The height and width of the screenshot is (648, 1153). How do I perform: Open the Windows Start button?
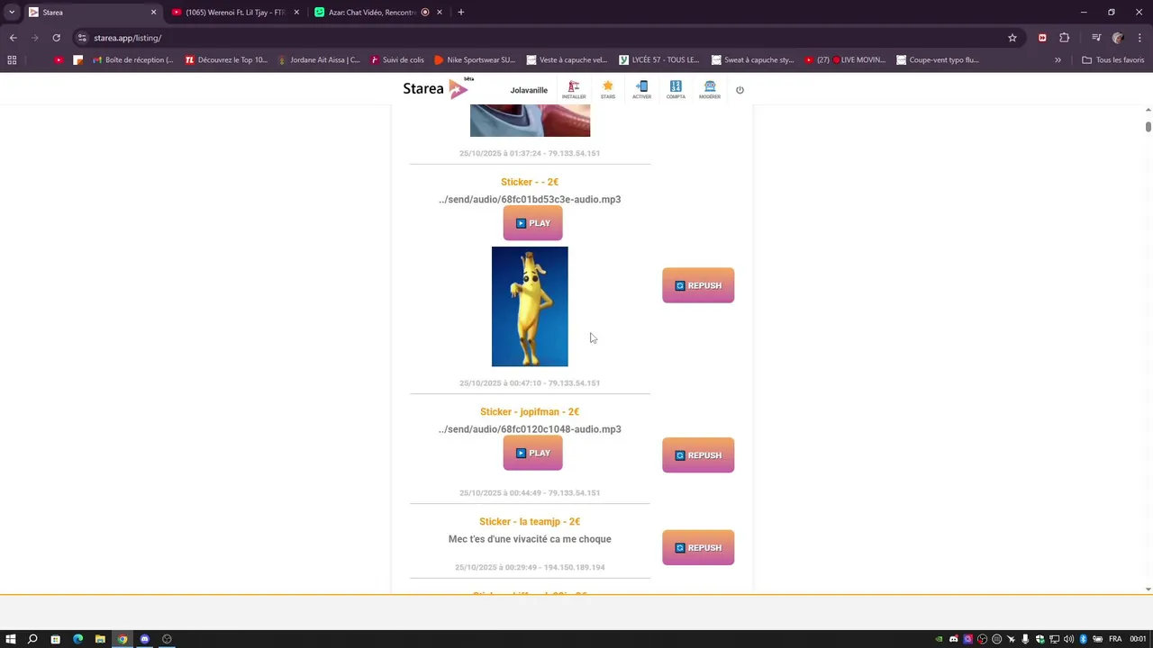pos(11,639)
